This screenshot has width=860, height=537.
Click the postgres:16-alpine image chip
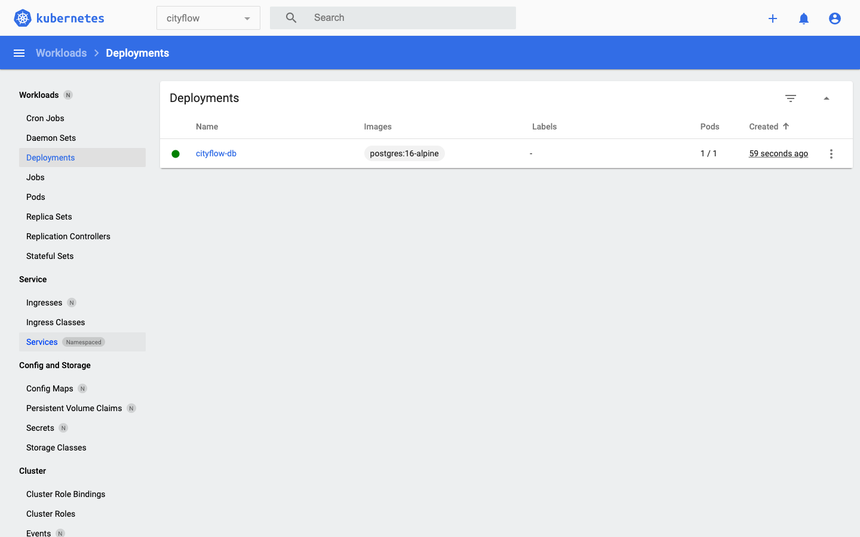coord(404,153)
